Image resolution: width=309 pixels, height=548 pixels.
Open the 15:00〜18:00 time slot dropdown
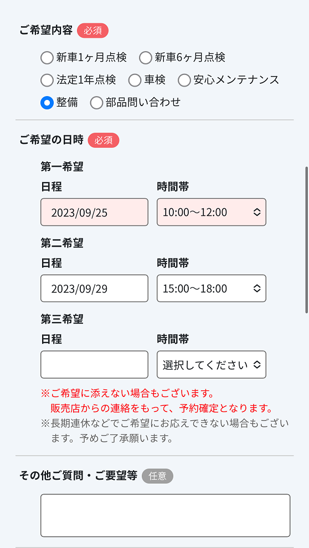click(x=212, y=288)
